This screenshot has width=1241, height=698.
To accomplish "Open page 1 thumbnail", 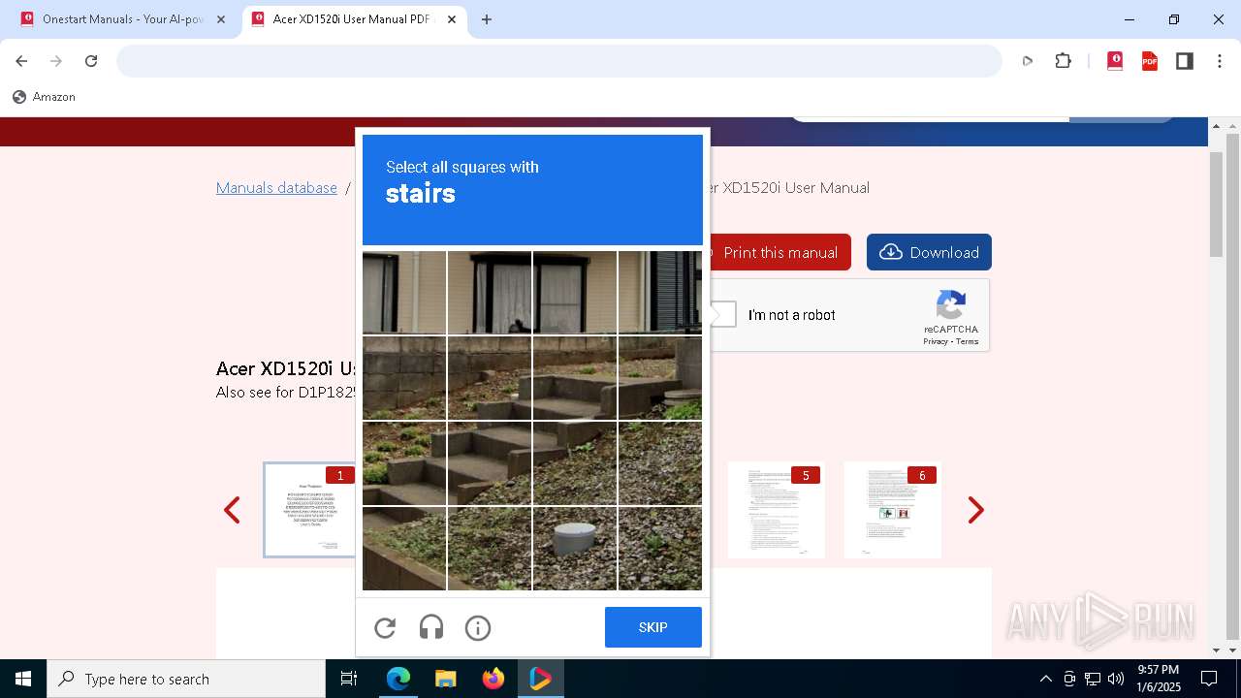I will (310, 510).
